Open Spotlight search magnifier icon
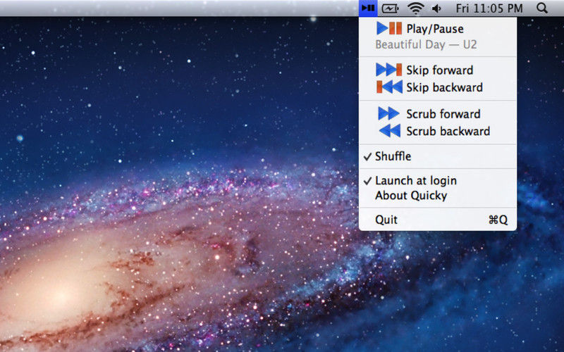564x352 pixels. 541,8
